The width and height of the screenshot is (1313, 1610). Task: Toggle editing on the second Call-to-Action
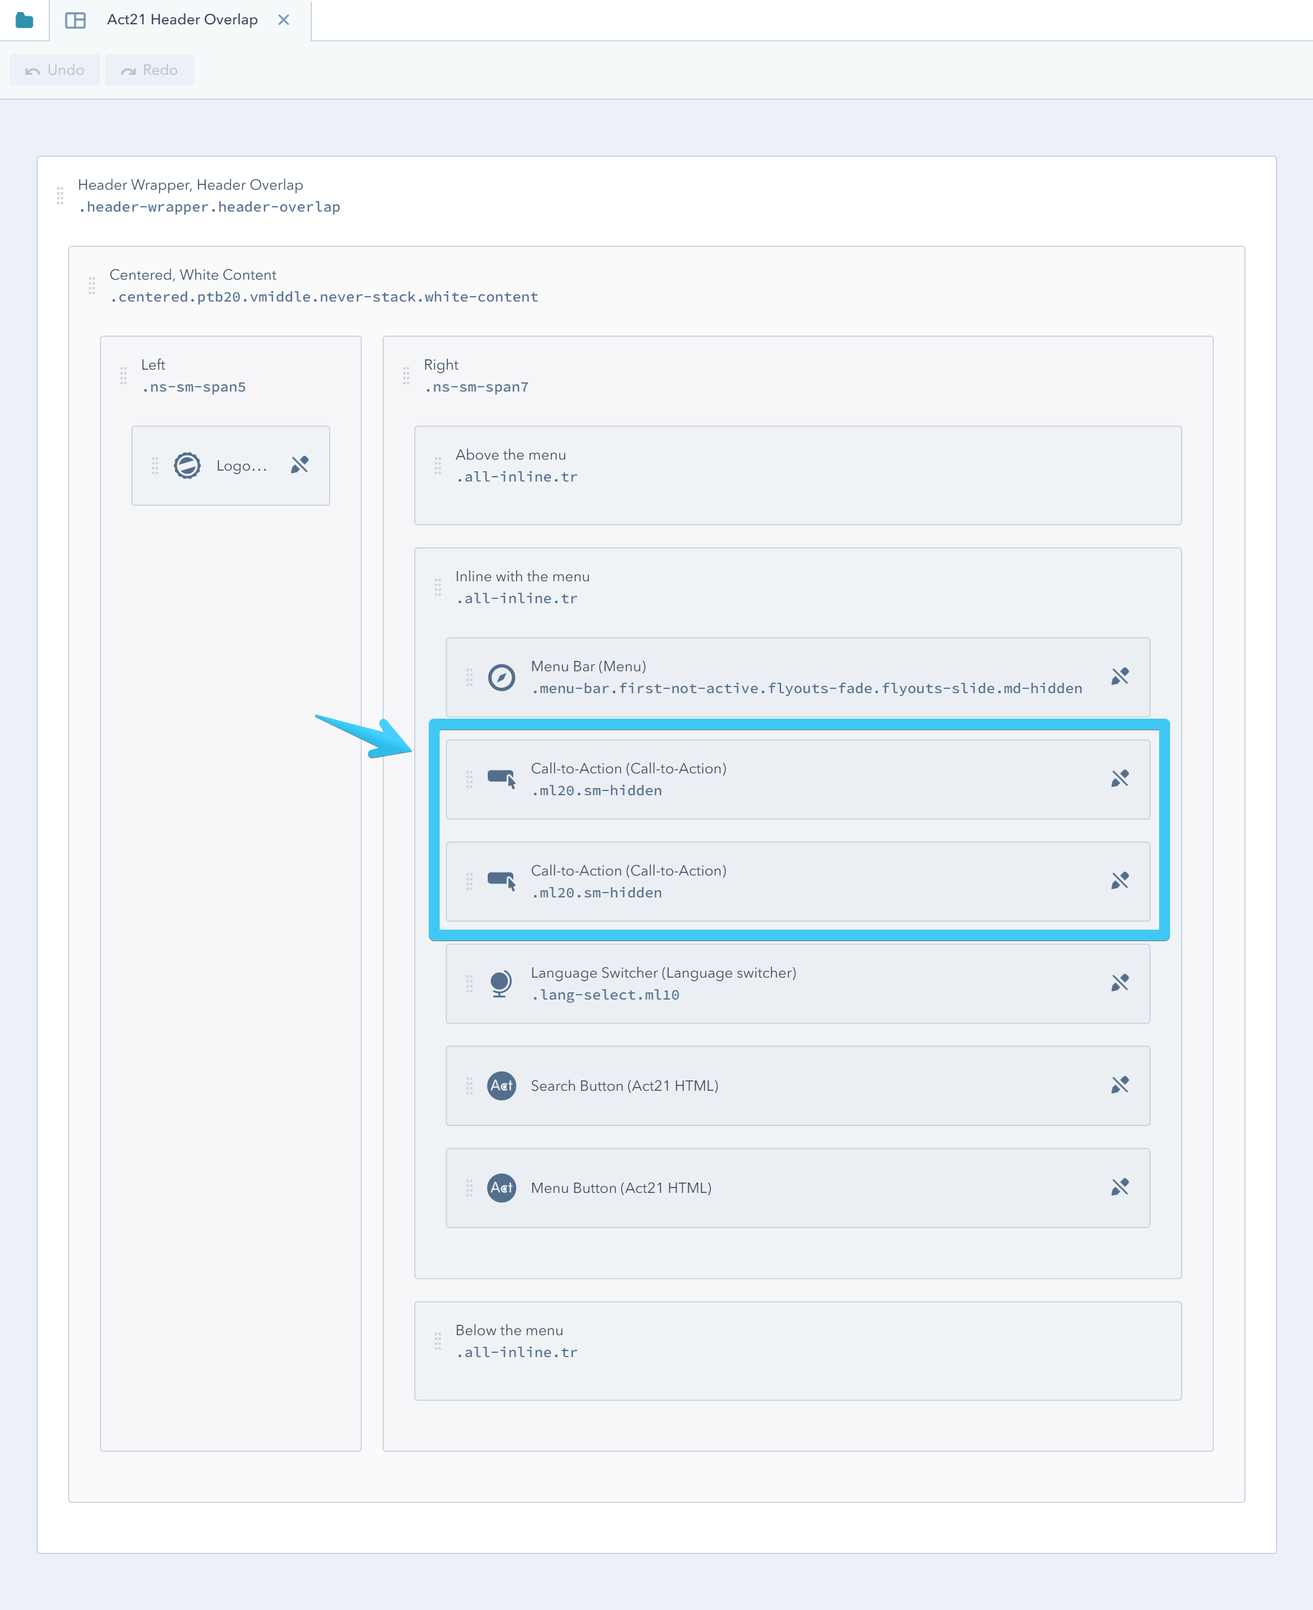click(1120, 882)
